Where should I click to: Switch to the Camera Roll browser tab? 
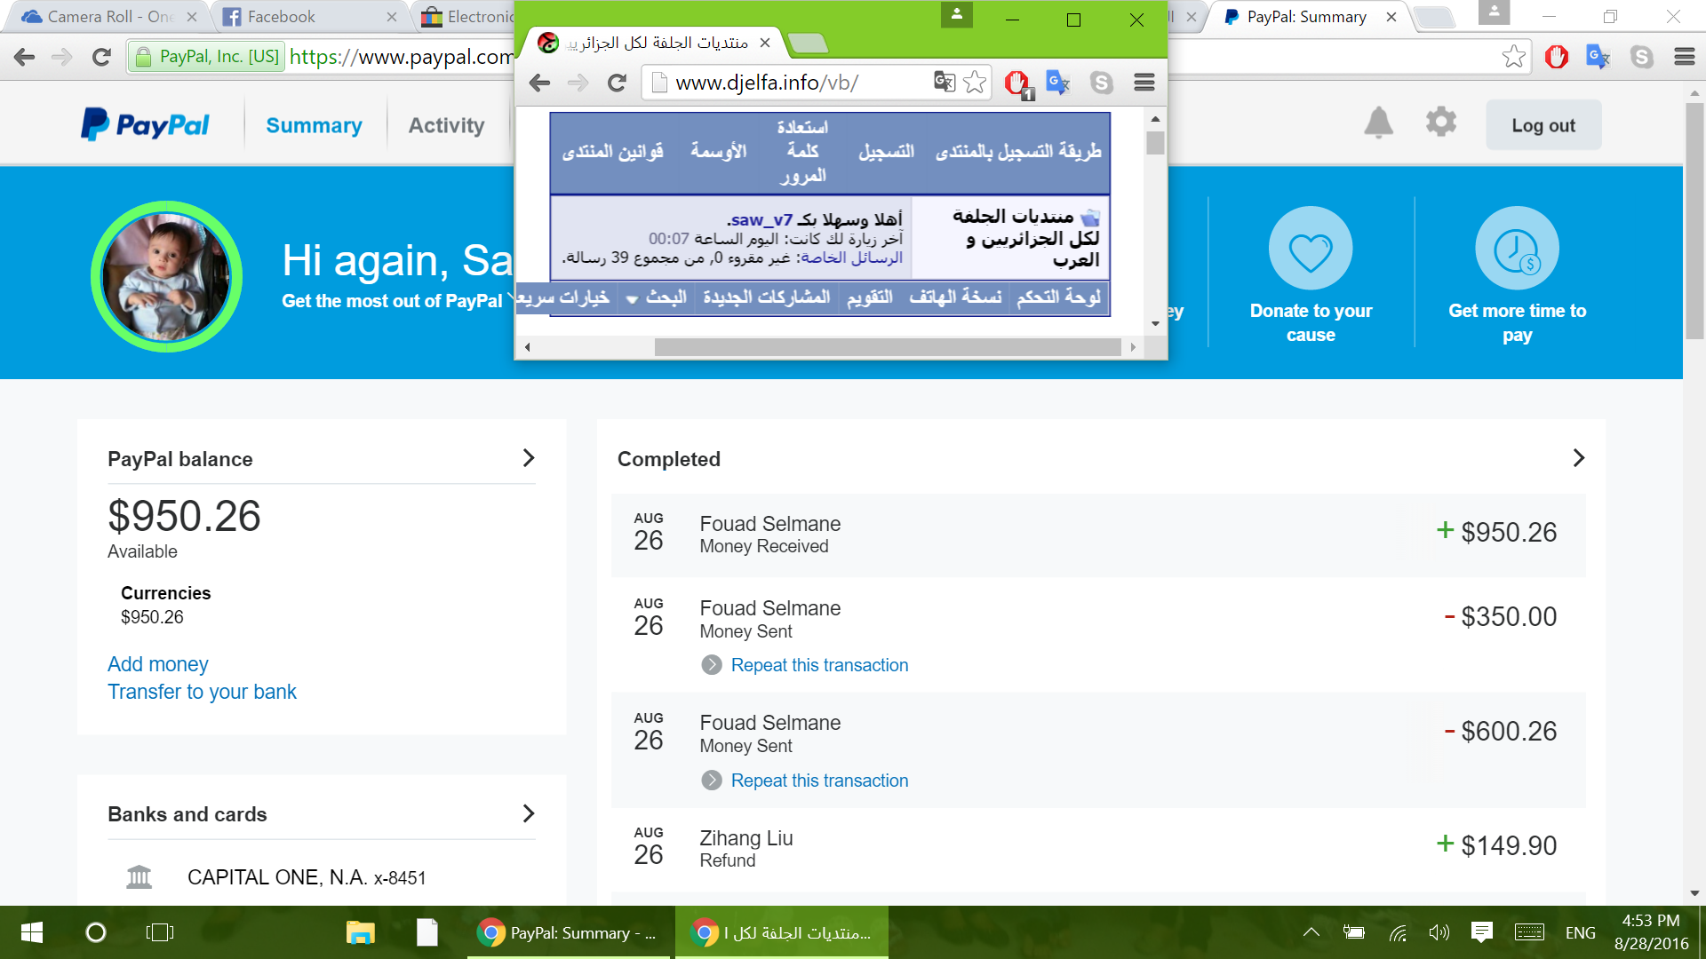click(x=107, y=17)
